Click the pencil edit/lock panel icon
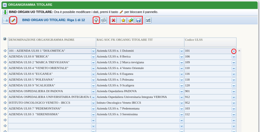Screen dimensions: 260x132 point(13,20)
